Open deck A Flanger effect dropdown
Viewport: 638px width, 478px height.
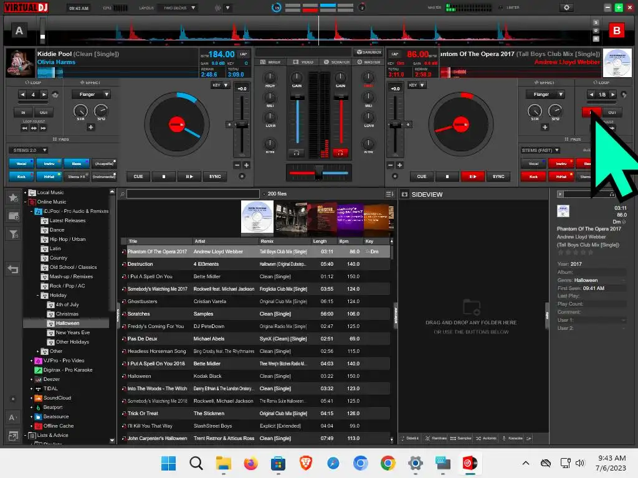point(91,95)
